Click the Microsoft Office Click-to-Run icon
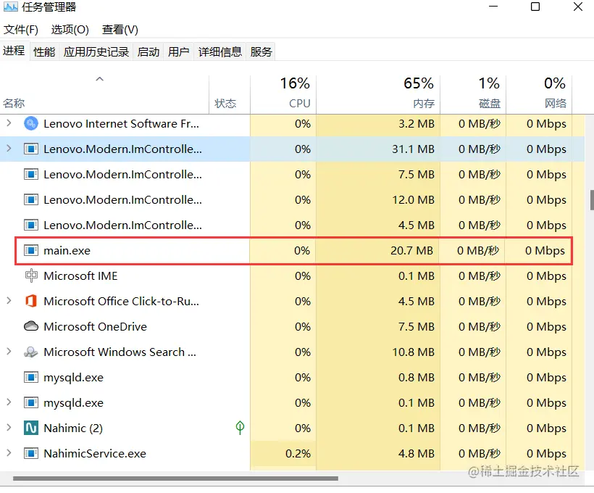The width and height of the screenshot is (594, 493). pos(31,301)
